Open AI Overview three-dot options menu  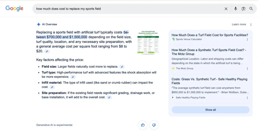pyautogui.click(x=251, y=24)
